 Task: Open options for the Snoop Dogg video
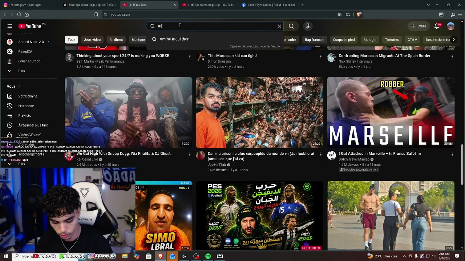190,154
